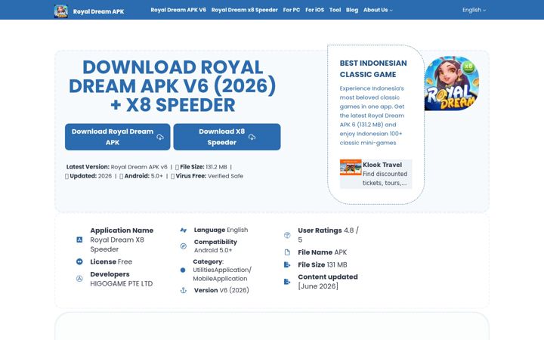Click the 'Find discounted tickets, tours,...' ad text
This screenshot has height=340, width=544.
pyautogui.click(x=385, y=178)
